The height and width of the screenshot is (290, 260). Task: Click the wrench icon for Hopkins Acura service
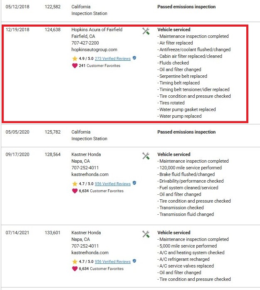tap(146, 31)
